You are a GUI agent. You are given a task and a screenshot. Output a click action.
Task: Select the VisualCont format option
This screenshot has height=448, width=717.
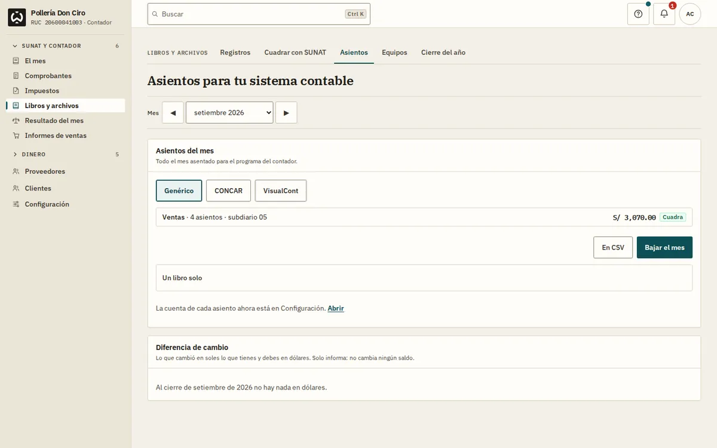click(x=281, y=191)
